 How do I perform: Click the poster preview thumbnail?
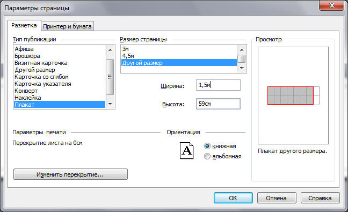tap(293, 96)
